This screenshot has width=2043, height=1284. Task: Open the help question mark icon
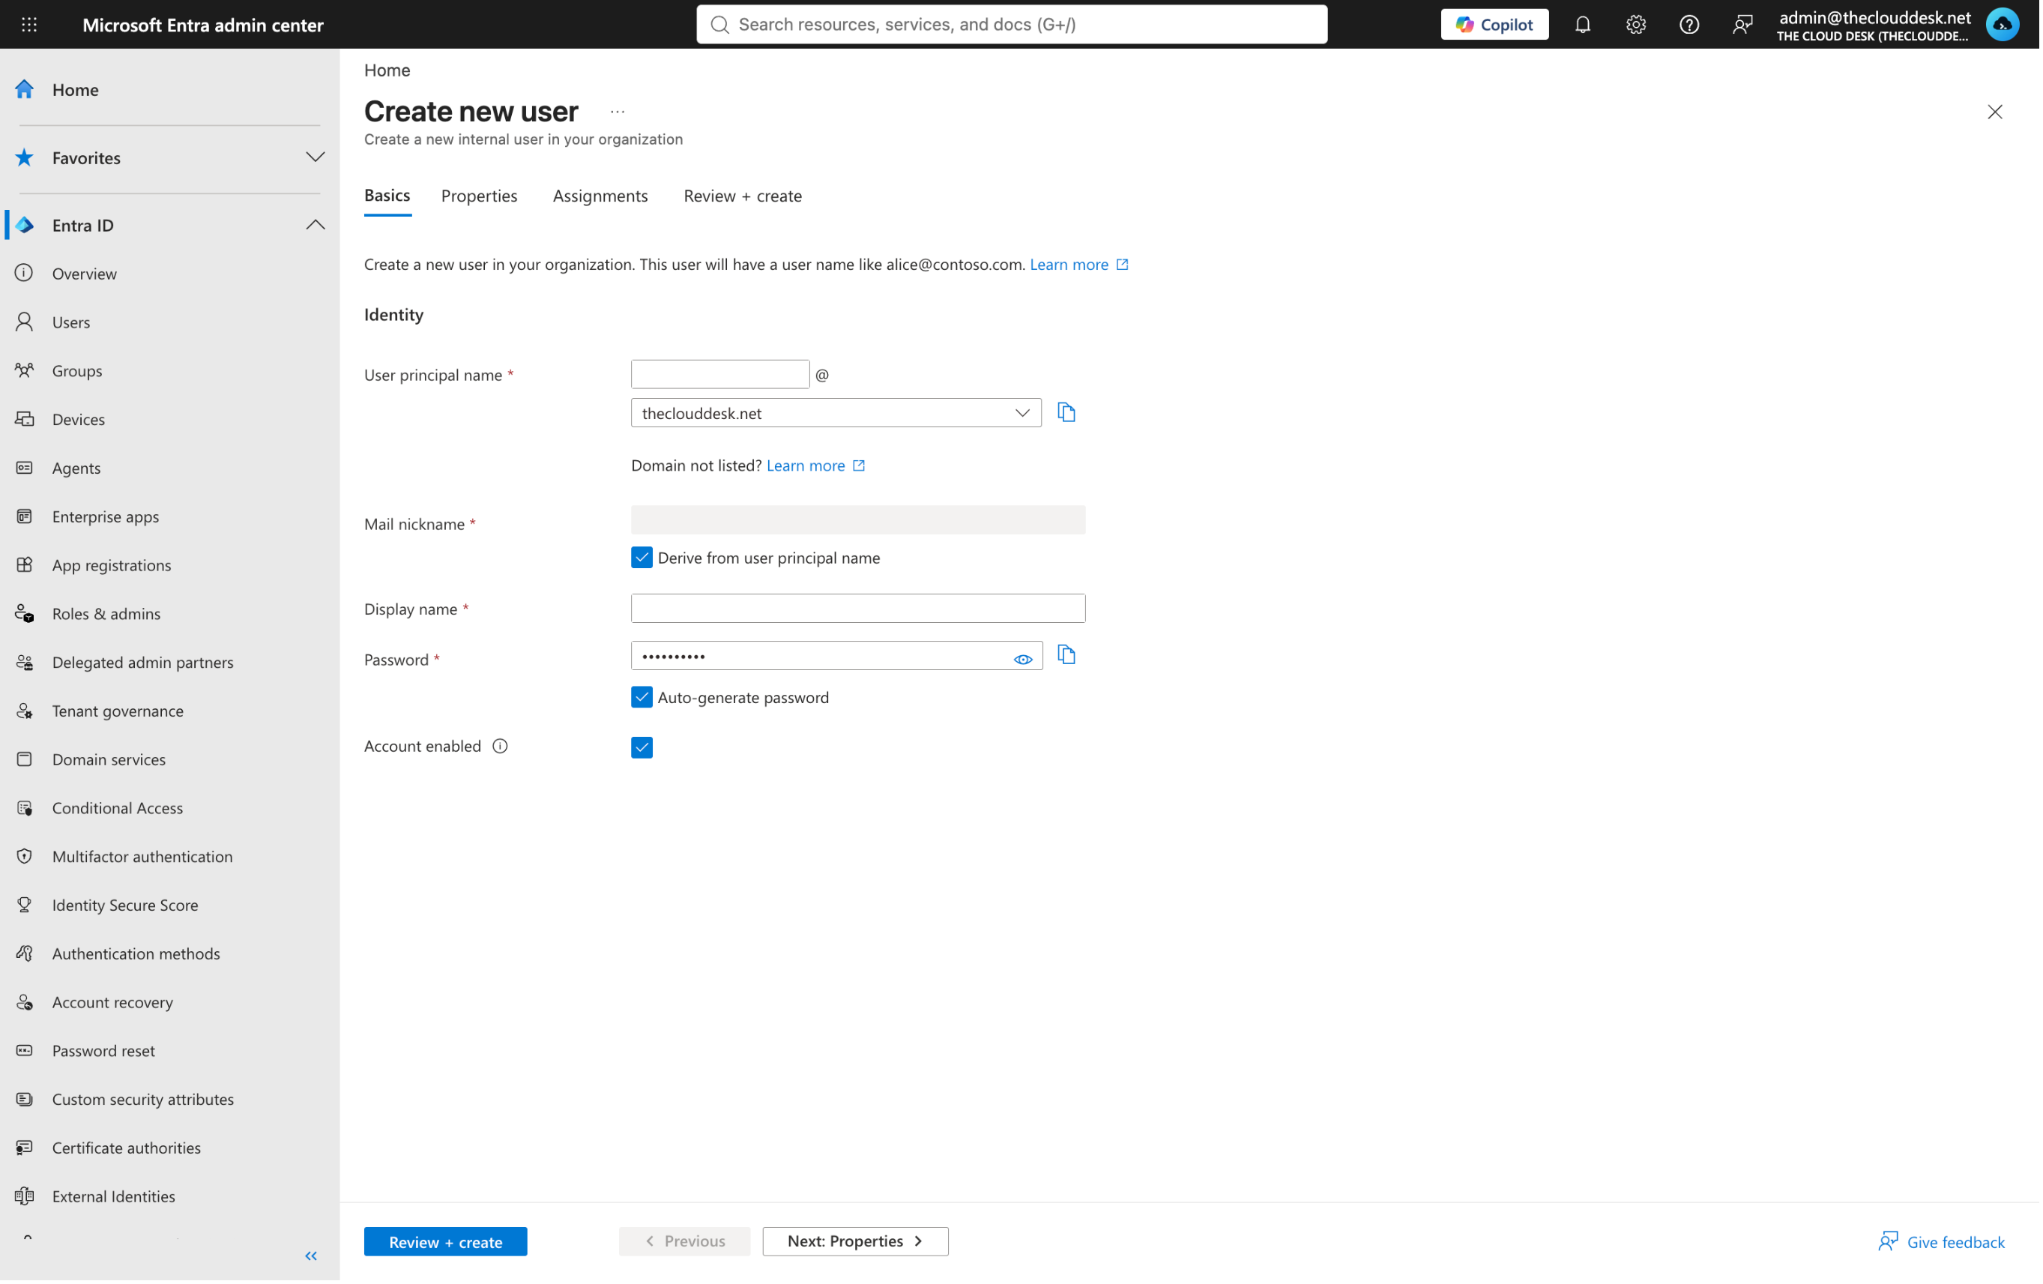point(1689,25)
